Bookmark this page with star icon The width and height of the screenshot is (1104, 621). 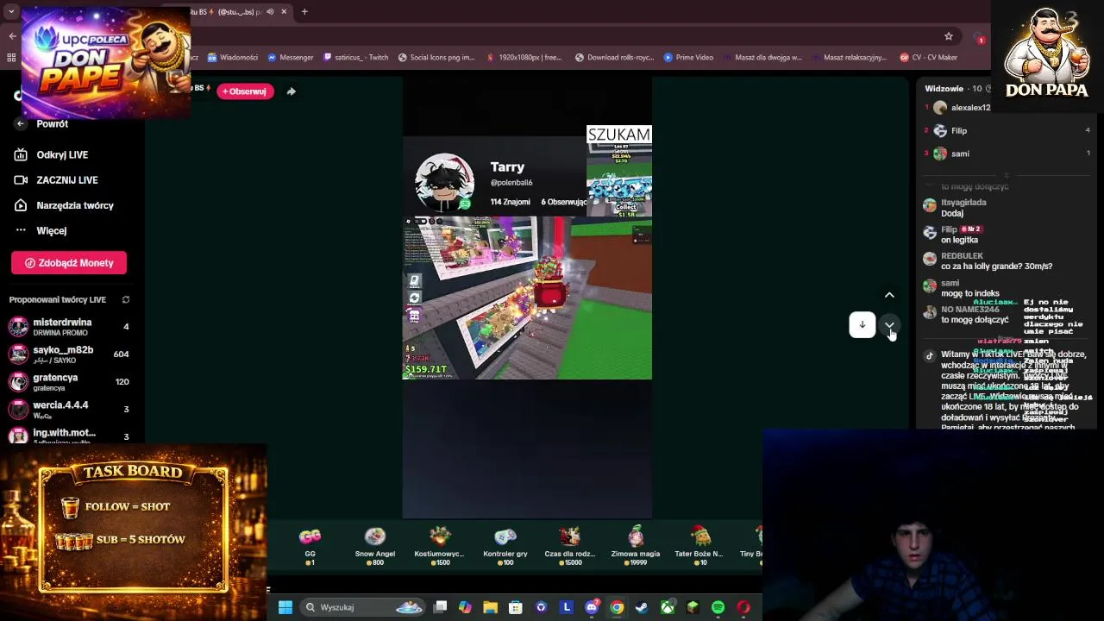[x=948, y=36]
